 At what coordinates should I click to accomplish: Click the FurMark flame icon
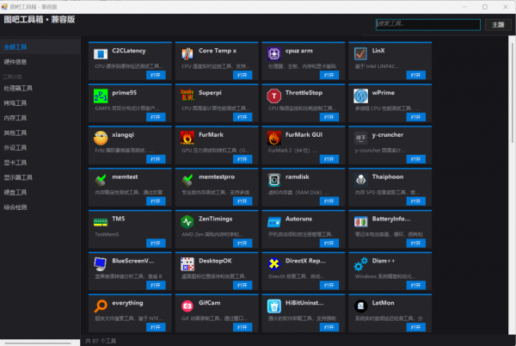(x=187, y=138)
